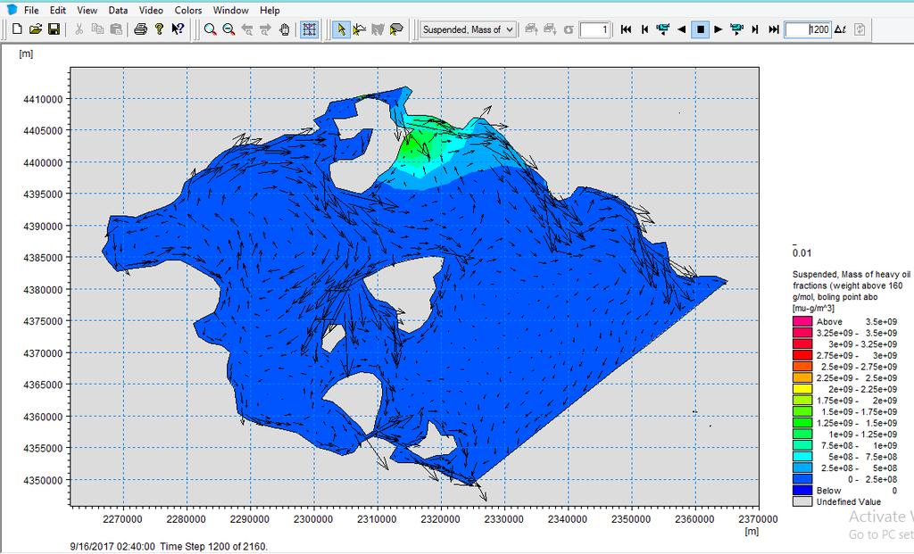Image resolution: width=914 pixels, height=554 pixels.
Task: Open Help via question mark icon
Action: tap(159, 29)
